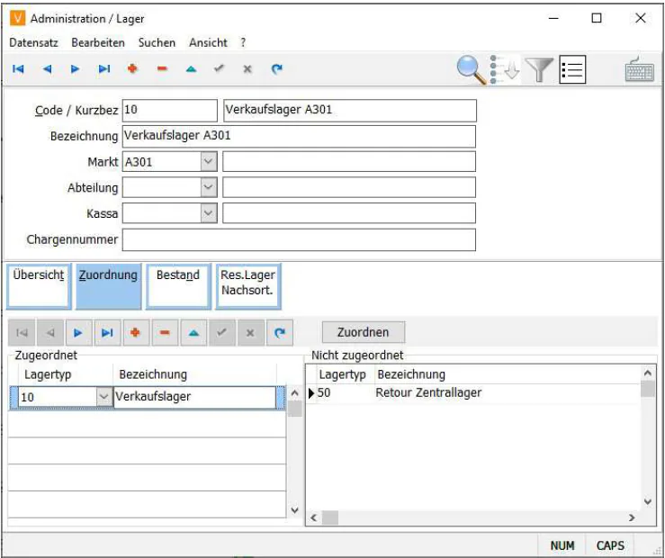Click Zugeordnet list scroll up arrow
This screenshot has height=558, width=665.
[x=295, y=393]
